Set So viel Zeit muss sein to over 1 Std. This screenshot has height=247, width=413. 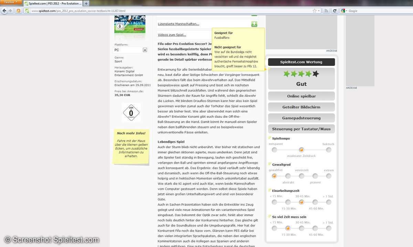329,228
